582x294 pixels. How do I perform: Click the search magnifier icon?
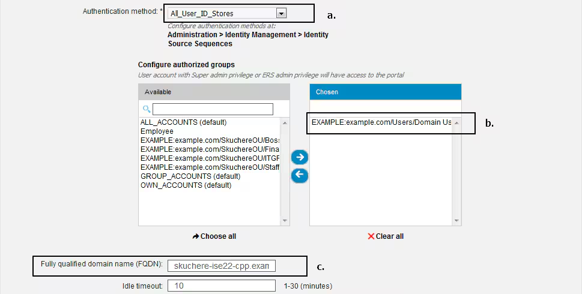(x=147, y=109)
